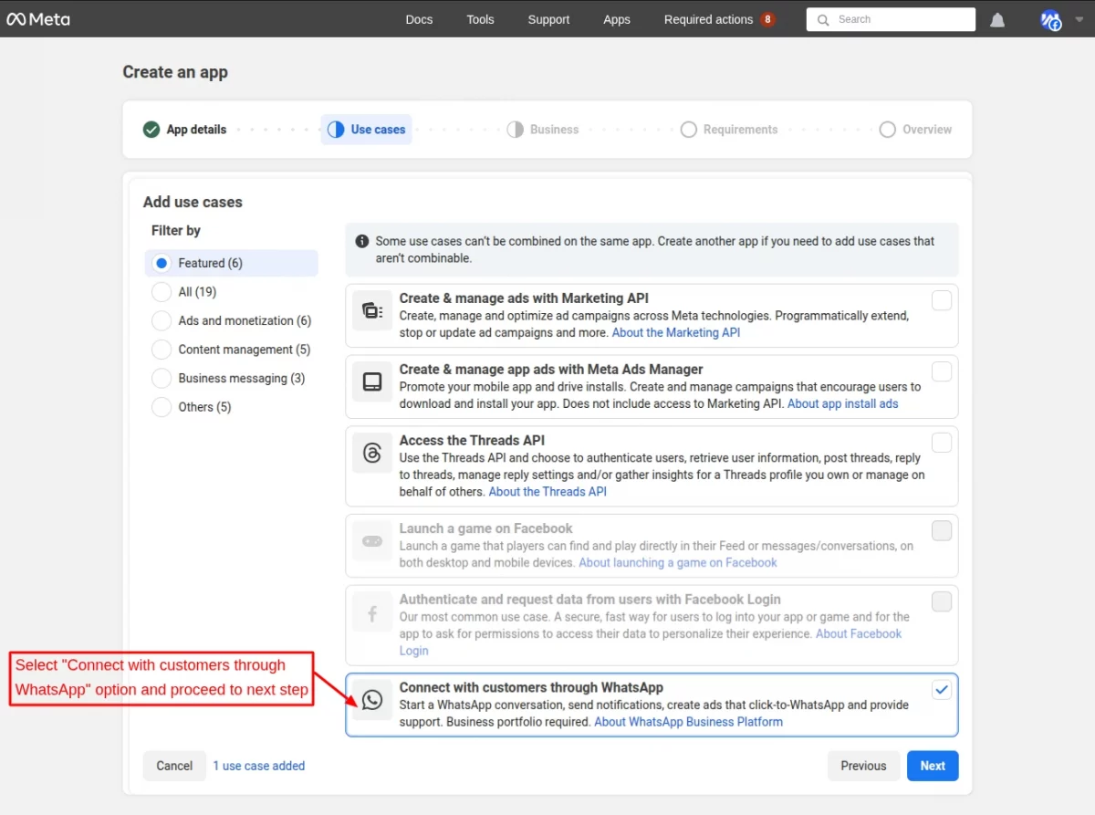Open the notifications bell
The width and height of the screenshot is (1095, 815).
tap(997, 19)
